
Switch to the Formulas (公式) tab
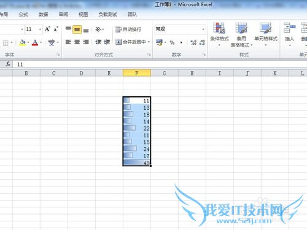click(x=23, y=15)
